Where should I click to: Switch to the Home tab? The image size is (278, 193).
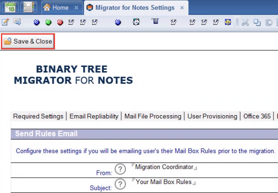point(62,8)
